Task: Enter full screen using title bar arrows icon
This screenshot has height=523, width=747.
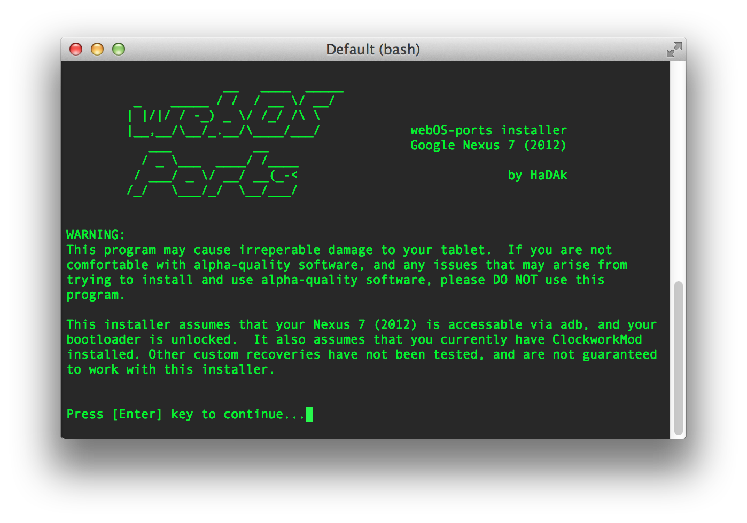Action: point(674,50)
